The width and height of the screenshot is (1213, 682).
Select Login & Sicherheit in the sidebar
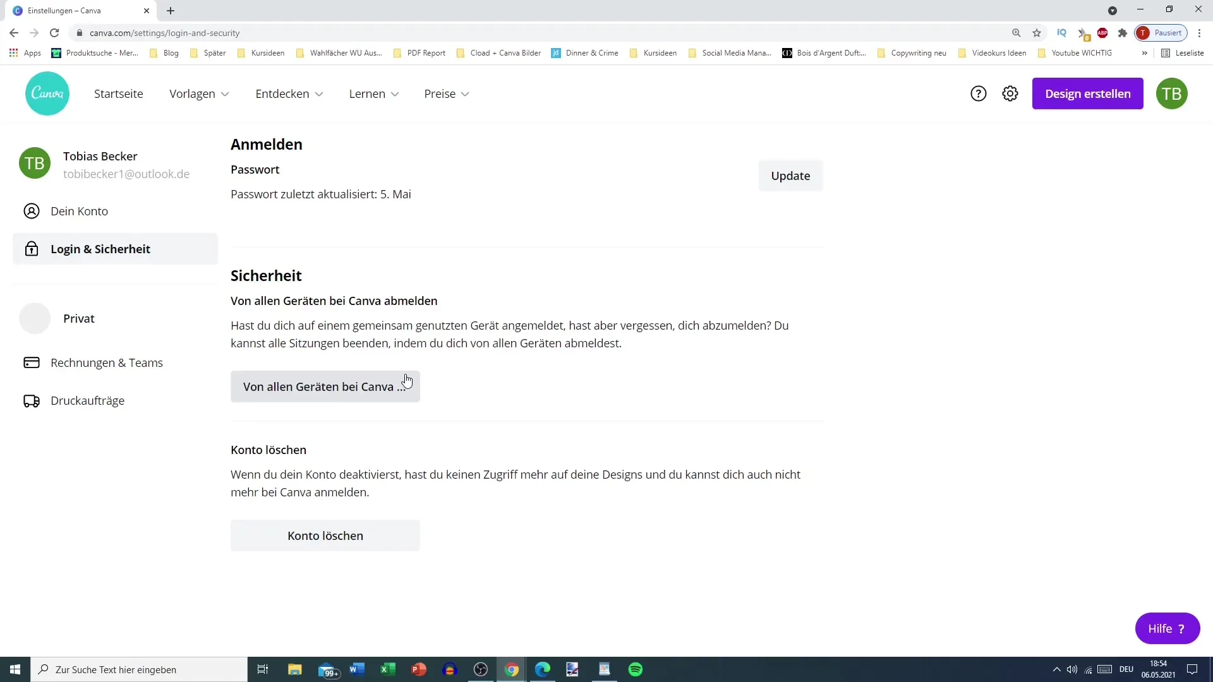click(x=115, y=249)
